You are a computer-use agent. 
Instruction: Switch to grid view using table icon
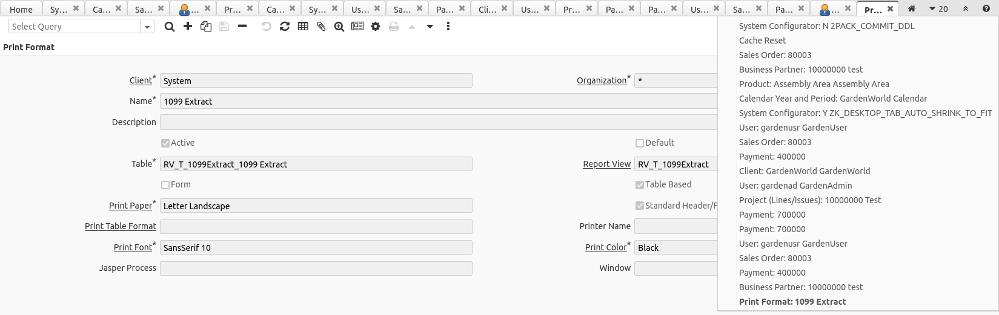[303, 27]
